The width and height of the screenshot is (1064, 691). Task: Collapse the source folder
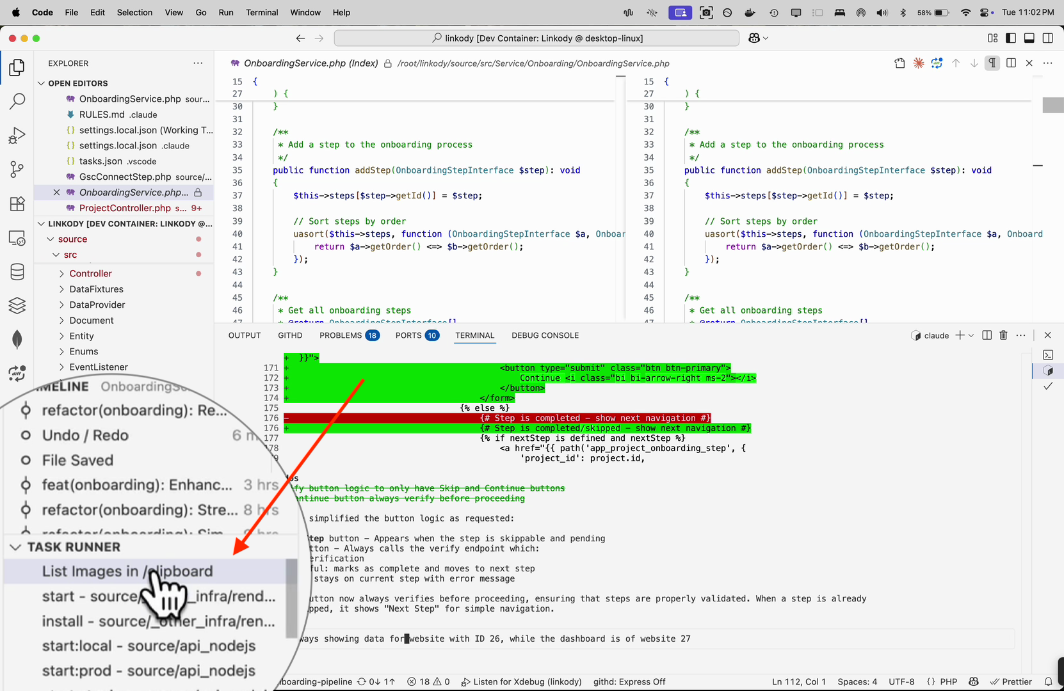pos(51,239)
